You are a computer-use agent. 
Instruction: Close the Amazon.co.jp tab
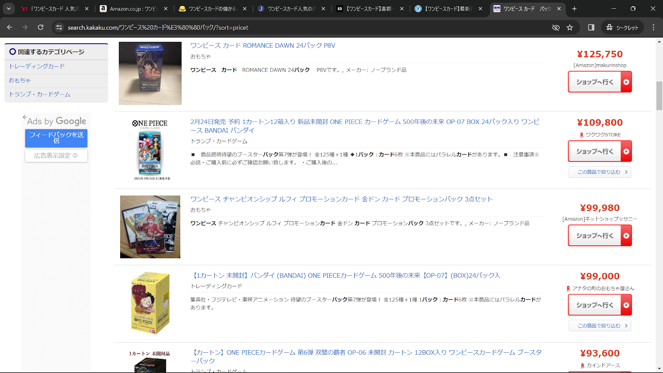(166, 9)
